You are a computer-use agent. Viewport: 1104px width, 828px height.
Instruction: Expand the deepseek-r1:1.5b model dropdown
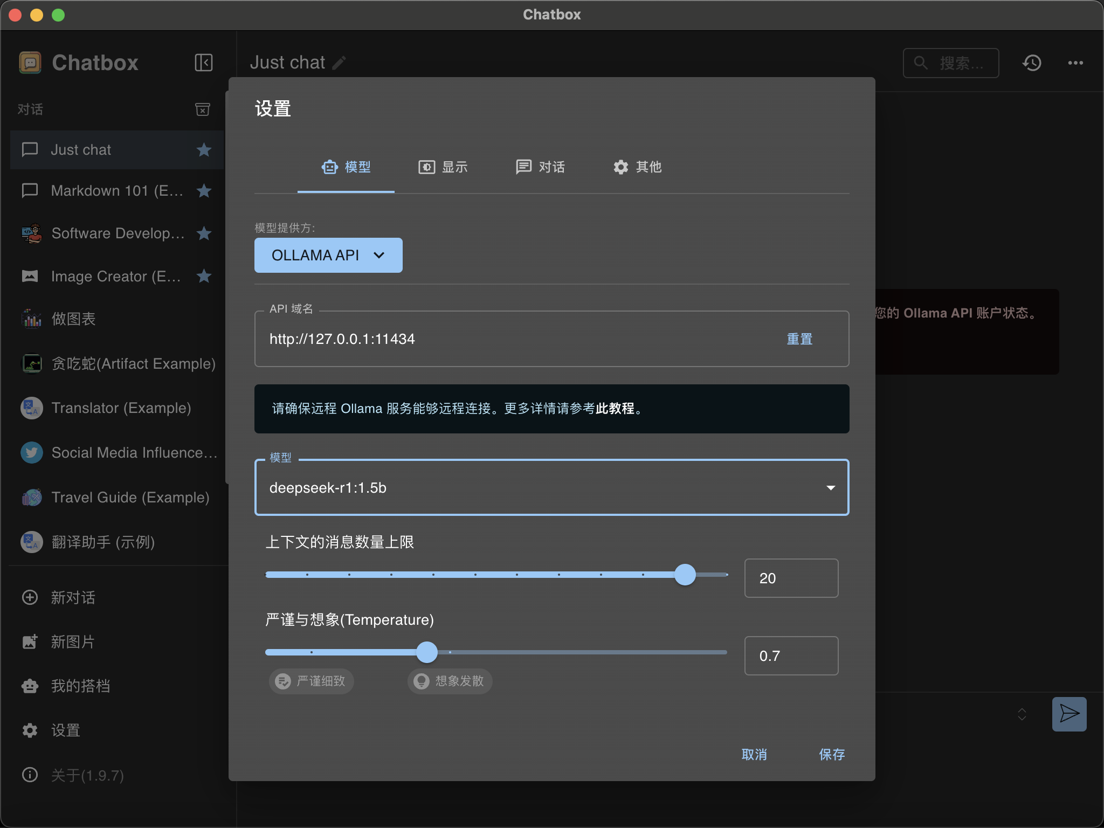coord(552,488)
